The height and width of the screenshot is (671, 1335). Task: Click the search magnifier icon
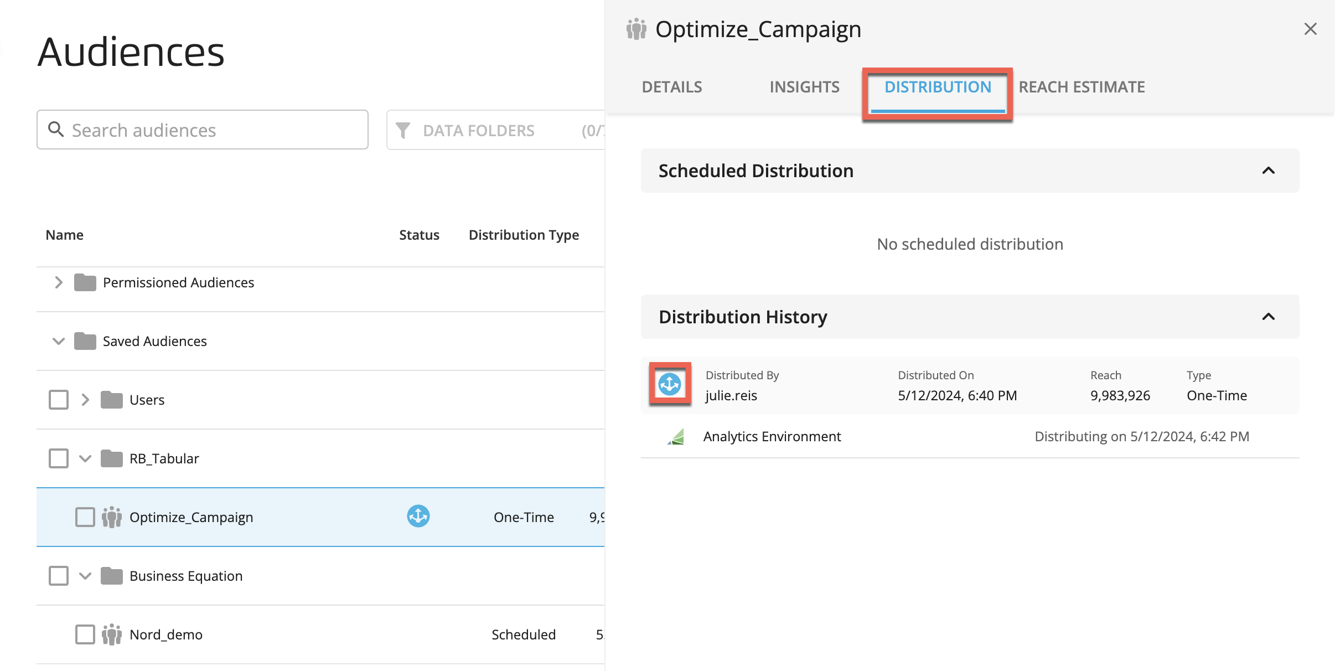56,129
